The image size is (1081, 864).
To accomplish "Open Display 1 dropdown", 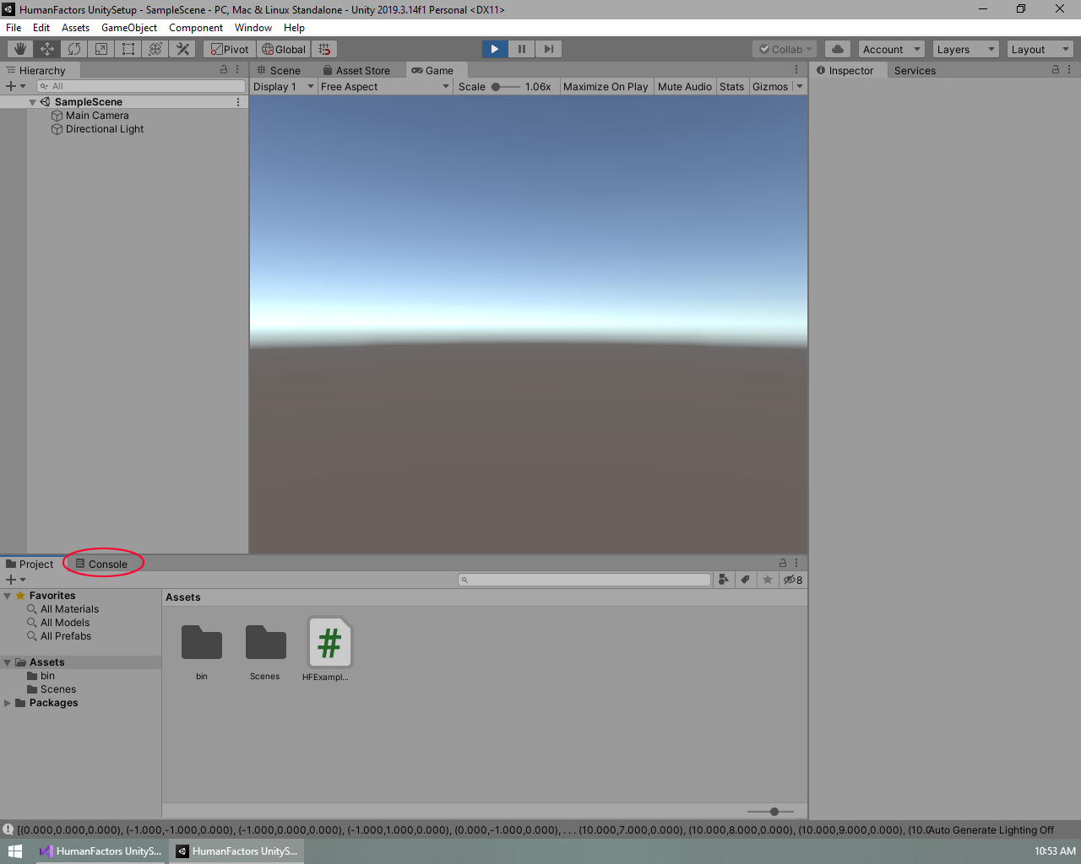I will [284, 87].
